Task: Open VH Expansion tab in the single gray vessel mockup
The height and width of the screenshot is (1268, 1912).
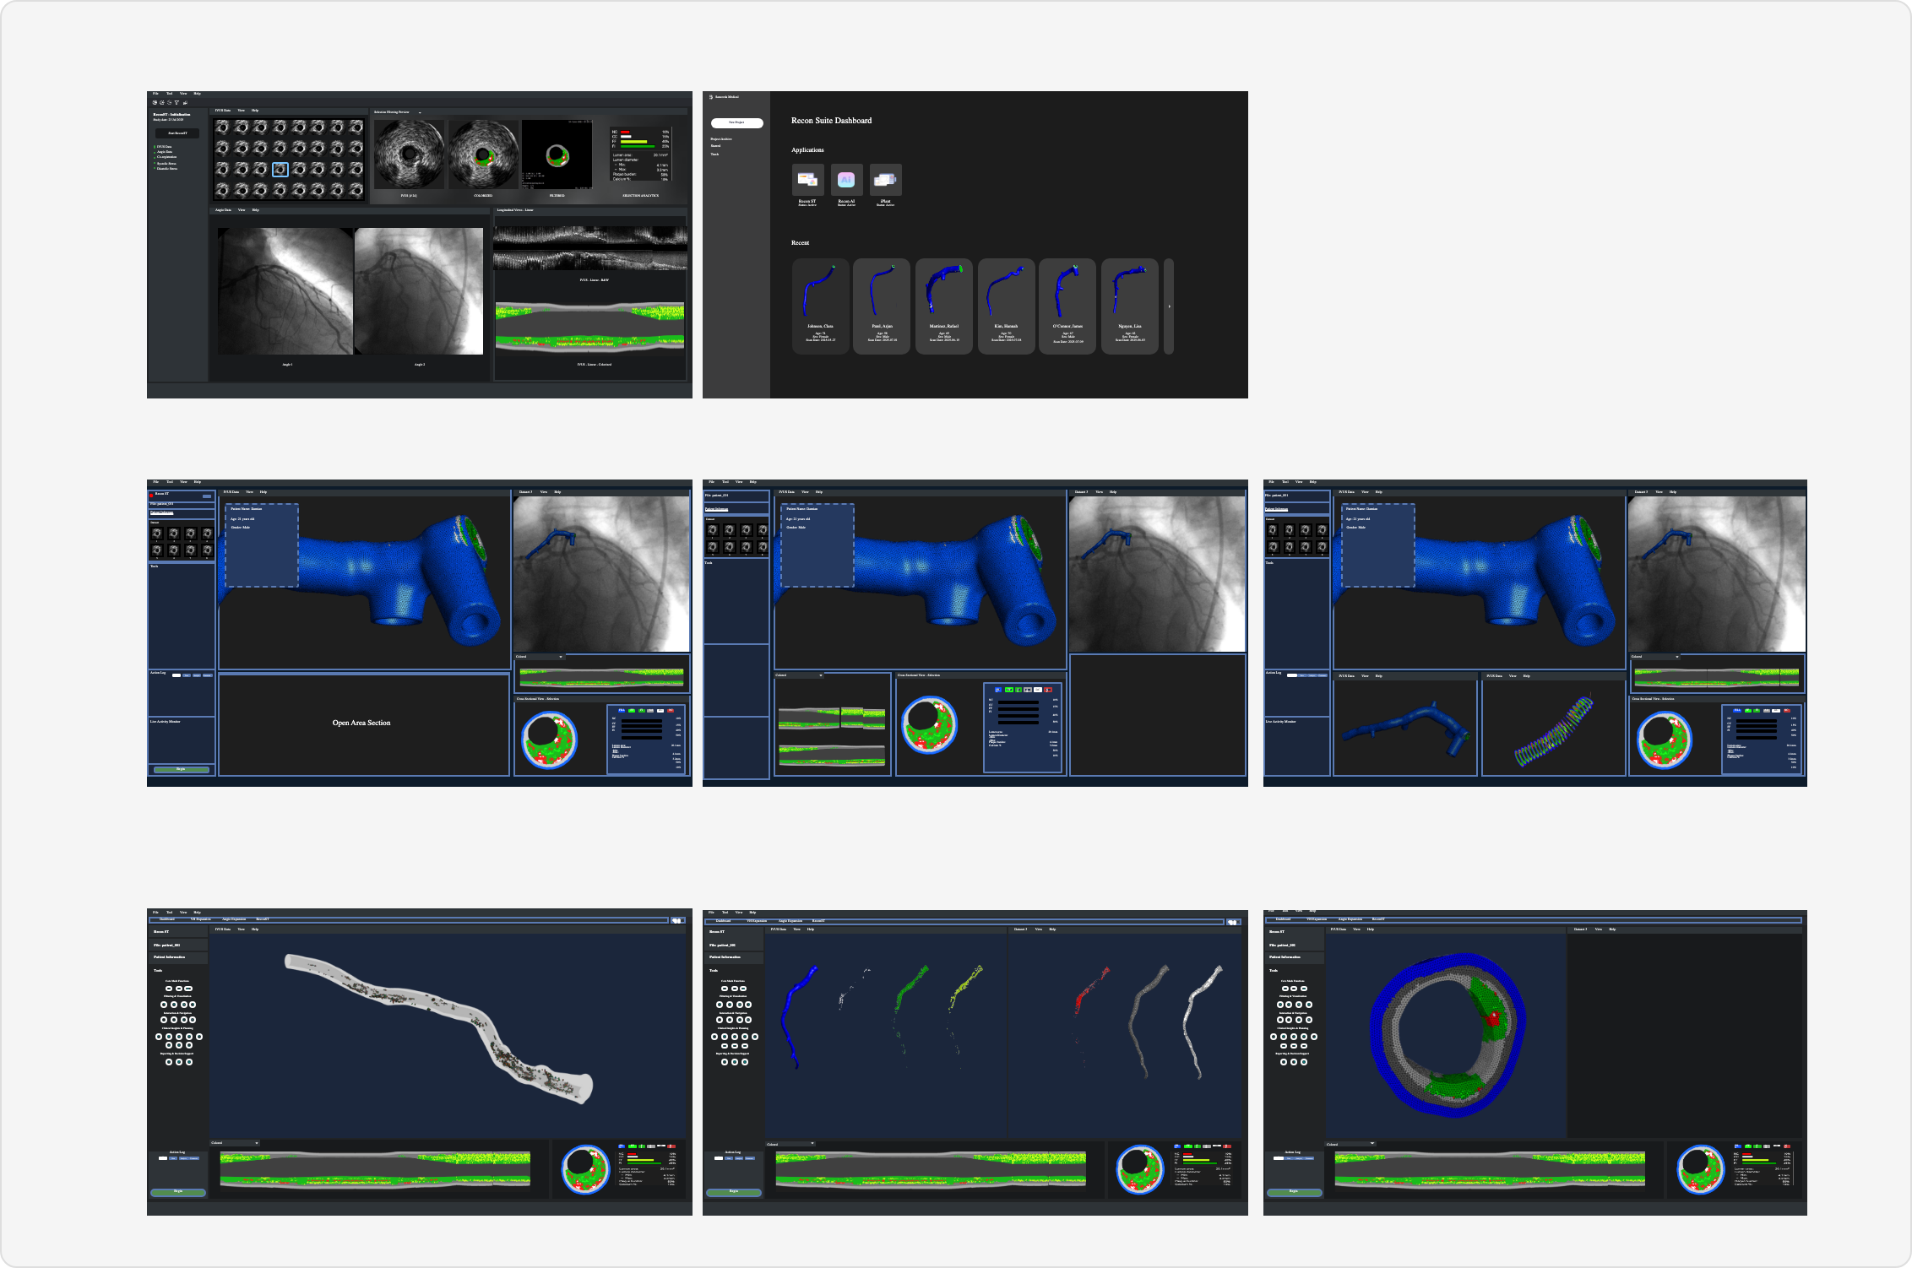Action: (200, 919)
